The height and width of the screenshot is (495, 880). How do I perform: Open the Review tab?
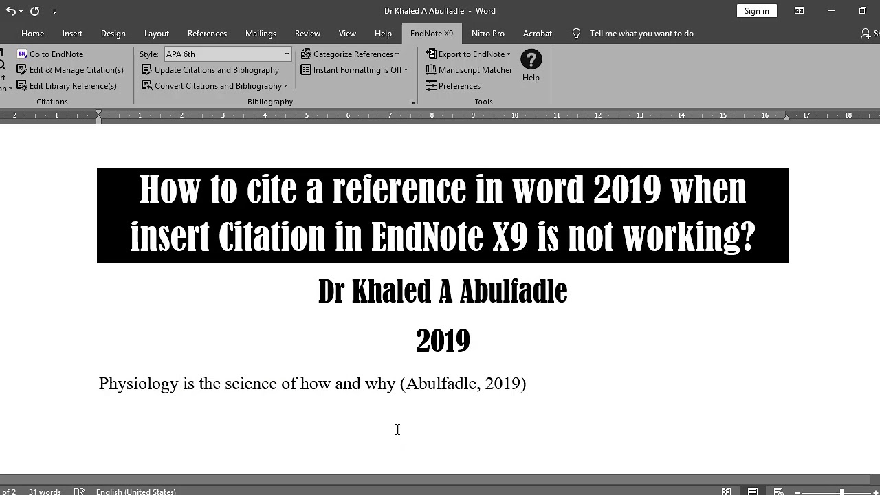307,33
